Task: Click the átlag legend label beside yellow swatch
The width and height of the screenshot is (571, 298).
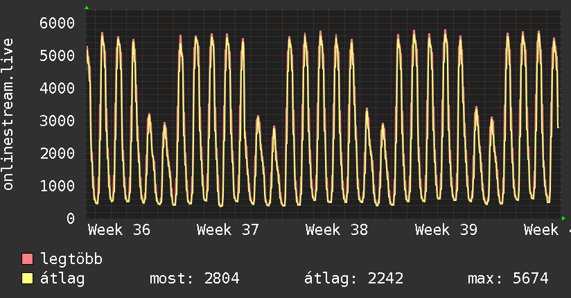Action: 62,279
